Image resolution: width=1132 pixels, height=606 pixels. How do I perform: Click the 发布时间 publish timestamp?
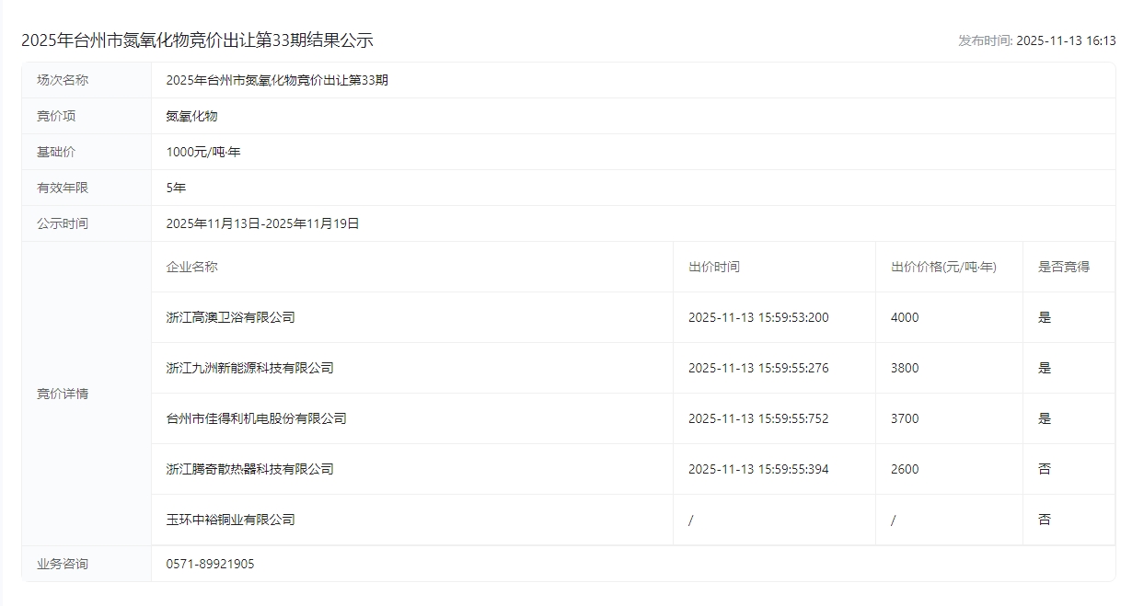(1036, 40)
